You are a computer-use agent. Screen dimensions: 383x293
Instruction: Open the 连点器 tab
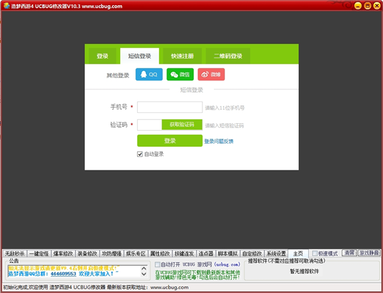[x=206, y=253]
